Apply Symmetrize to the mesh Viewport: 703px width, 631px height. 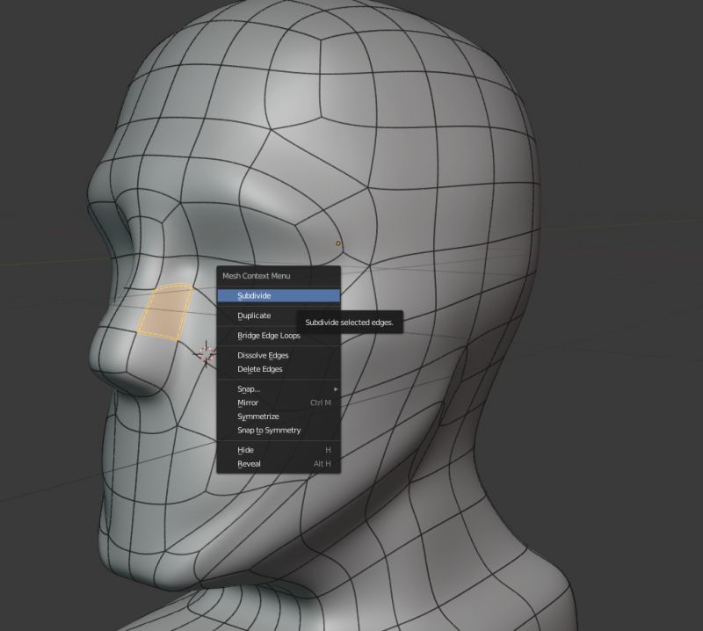[258, 416]
